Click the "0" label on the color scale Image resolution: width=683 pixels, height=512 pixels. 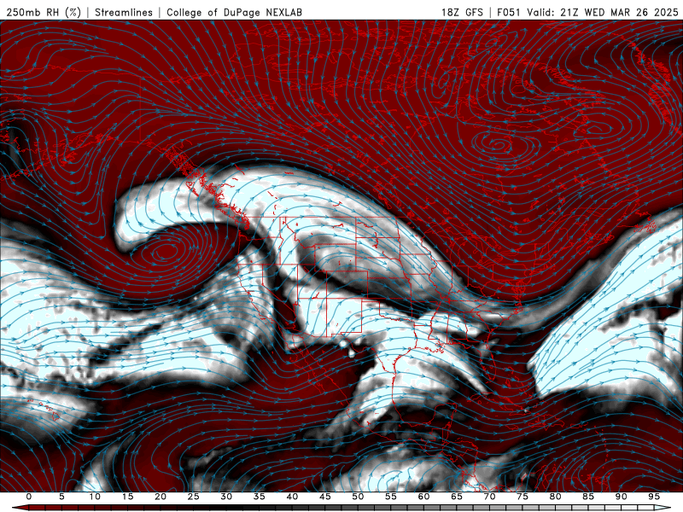pos(29,497)
